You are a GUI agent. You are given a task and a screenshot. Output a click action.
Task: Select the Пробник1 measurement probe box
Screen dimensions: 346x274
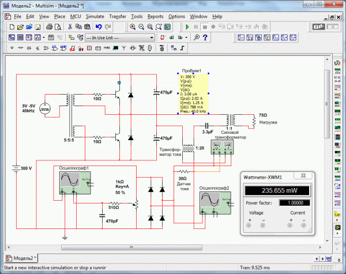click(193, 94)
